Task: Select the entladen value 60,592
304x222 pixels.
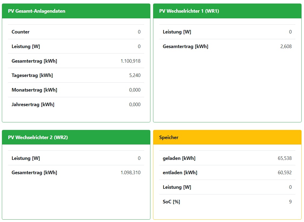Action: pyautogui.click(x=285, y=173)
